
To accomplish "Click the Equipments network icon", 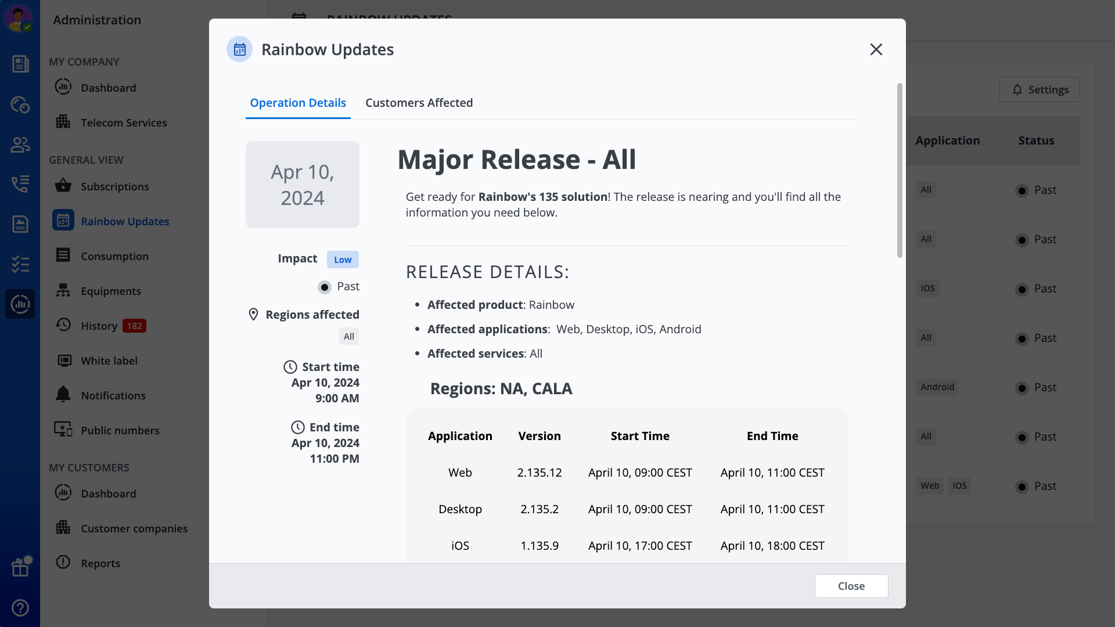I will pyautogui.click(x=63, y=290).
